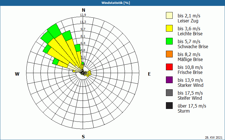Click the Windstatistik [%] title

[x=116, y=3]
